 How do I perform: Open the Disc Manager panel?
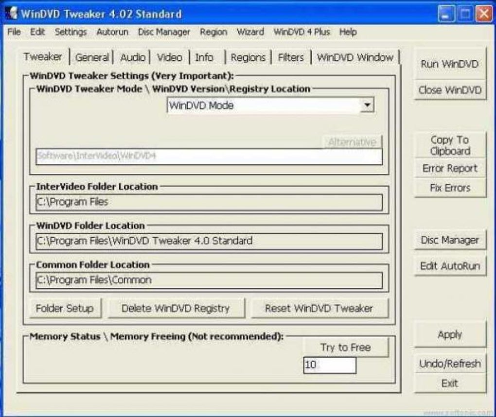tap(449, 240)
